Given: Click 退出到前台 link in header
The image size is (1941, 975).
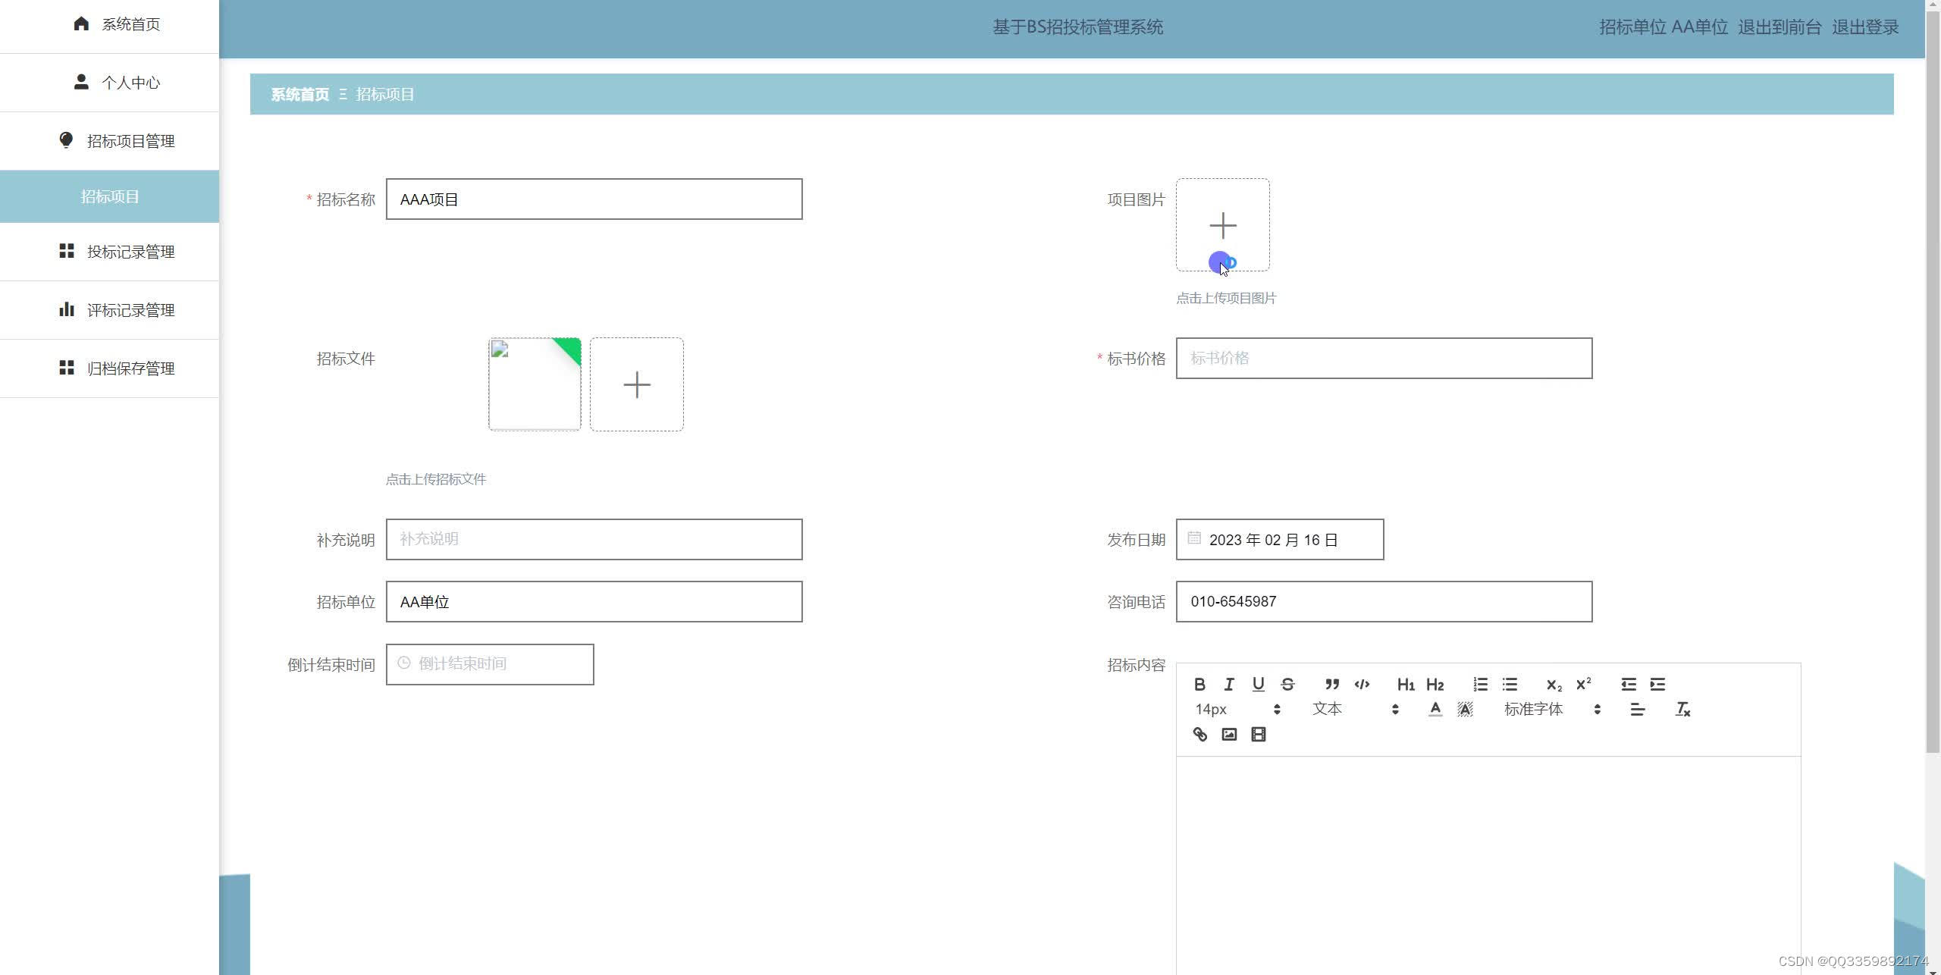Looking at the screenshot, I should [x=1780, y=27].
